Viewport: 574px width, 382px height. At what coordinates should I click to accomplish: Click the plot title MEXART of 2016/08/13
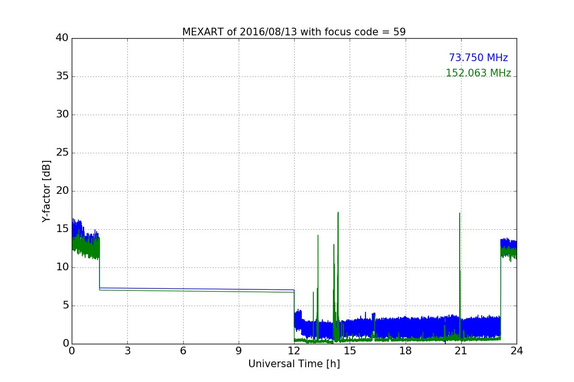294,32
